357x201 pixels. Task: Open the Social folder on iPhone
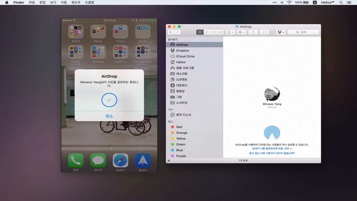coord(76,52)
